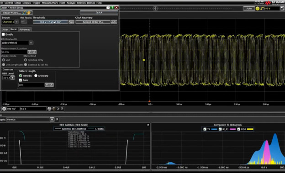Click the trigger level marker on waveform
The image size is (285, 173).
[144, 60]
